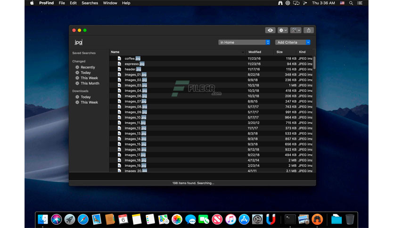Open Maps from the Dock
This screenshot has width=394, height=228.
tap(164, 219)
